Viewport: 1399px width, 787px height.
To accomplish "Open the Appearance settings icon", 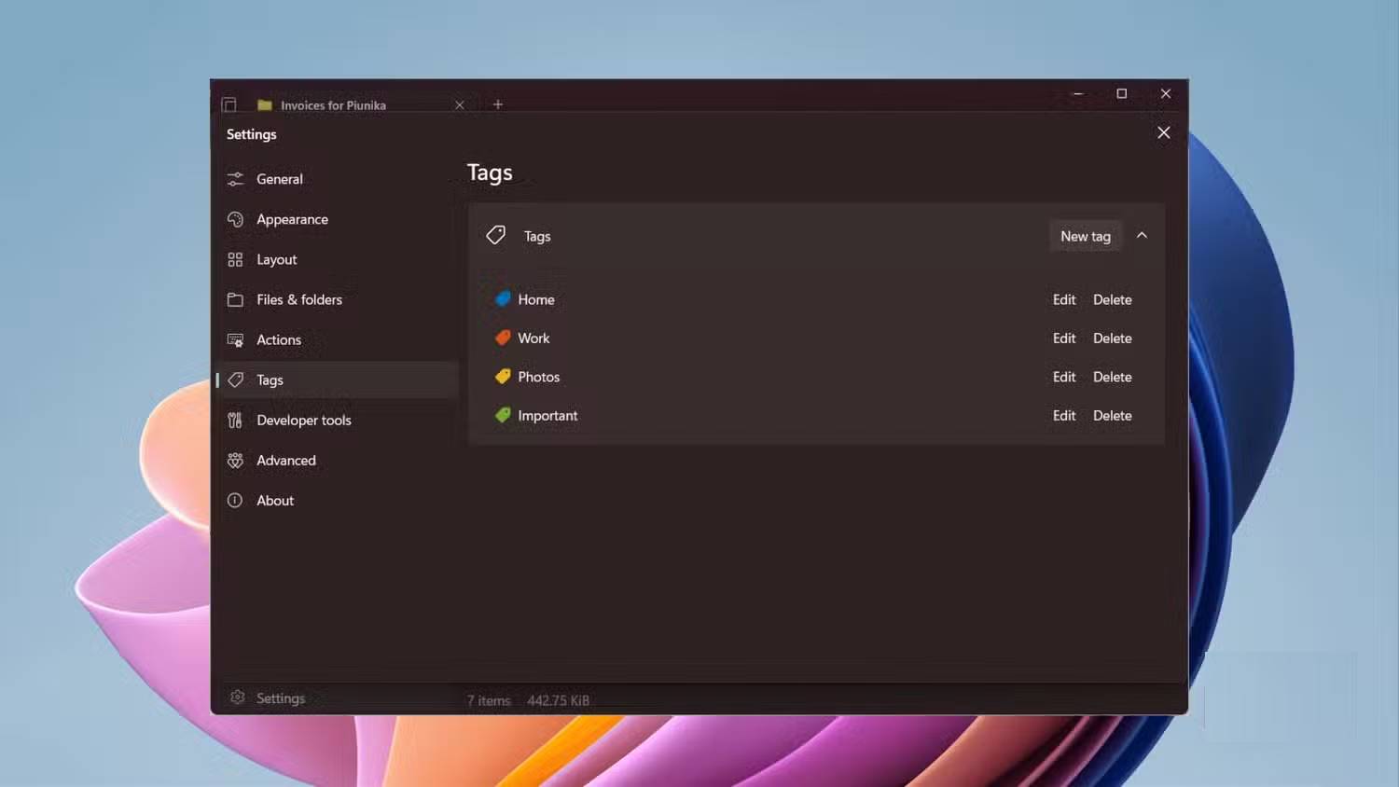I will pyautogui.click(x=236, y=219).
